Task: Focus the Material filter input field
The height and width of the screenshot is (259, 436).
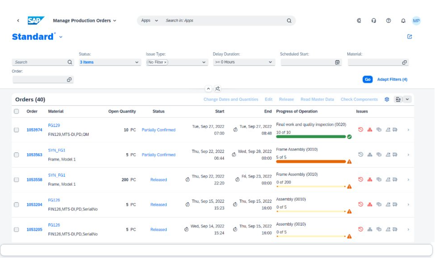Action: point(374,63)
